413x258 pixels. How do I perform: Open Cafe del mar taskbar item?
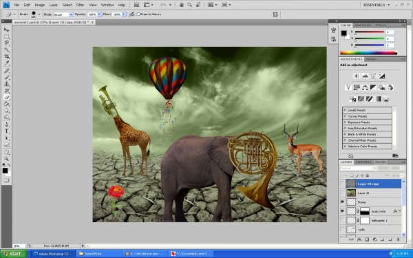point(145,254)
